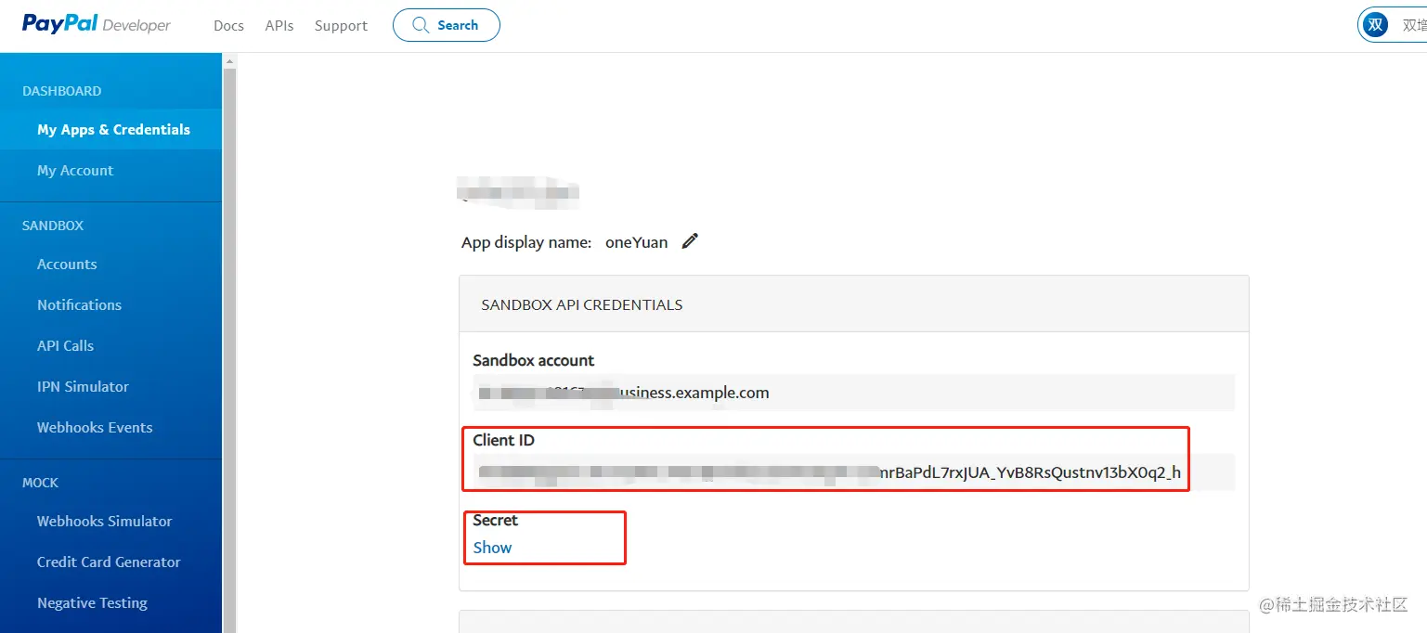Screen dimensions: 1427x633
Task: Edit app display name pencil icon
Action: pyautogui.click(x=690, y=241)
